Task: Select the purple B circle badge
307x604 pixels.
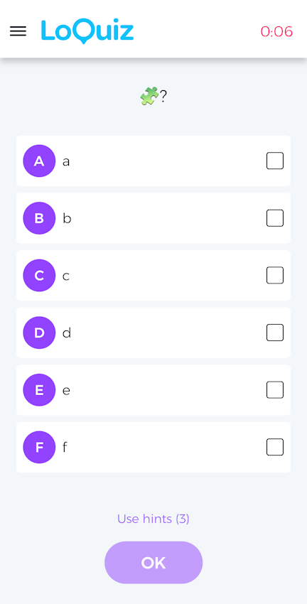Action: point(39,218)
